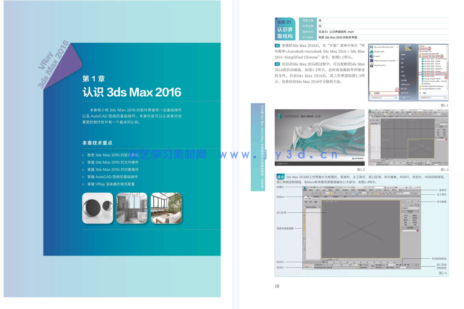464x309 pixels.
Task: Click the Start menu search field
Action: tap(383, 97)
